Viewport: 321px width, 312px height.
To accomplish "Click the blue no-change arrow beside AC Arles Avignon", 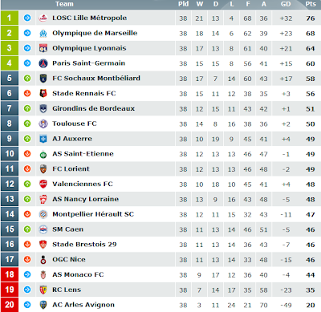I will 27,305.
